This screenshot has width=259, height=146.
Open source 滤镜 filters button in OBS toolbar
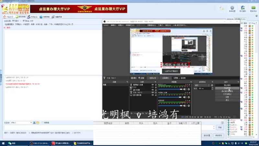coord(141,78)
